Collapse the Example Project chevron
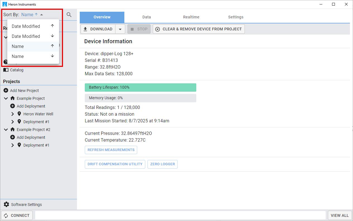The height and width of the screenshot is (221, 353). point(6,98)
